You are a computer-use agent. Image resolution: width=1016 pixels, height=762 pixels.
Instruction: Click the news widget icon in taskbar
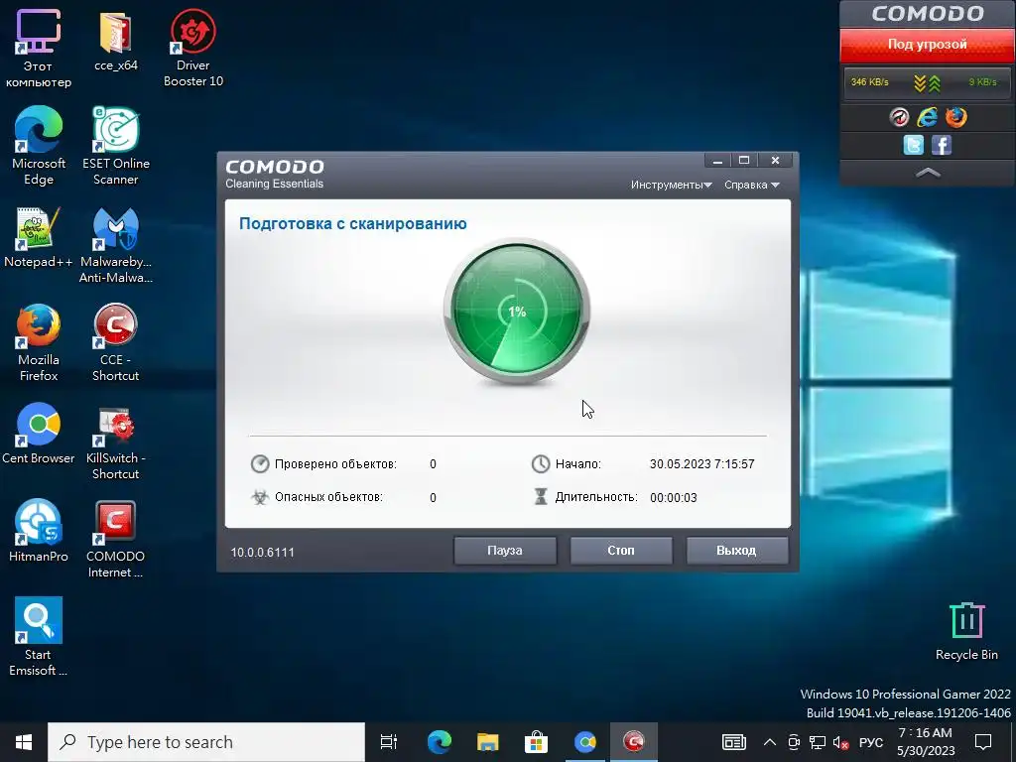733,742
